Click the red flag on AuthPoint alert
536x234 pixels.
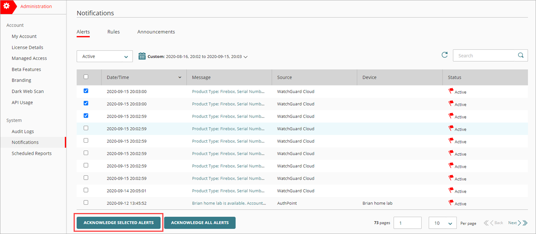click(x=451, y=203)
